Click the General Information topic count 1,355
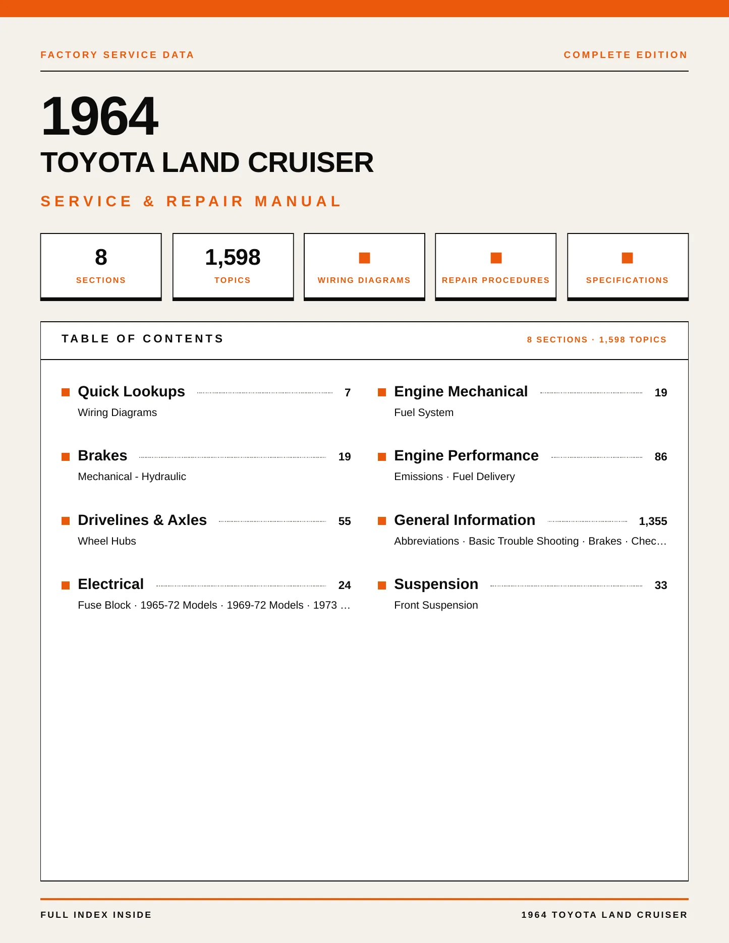 pos(653,521)
